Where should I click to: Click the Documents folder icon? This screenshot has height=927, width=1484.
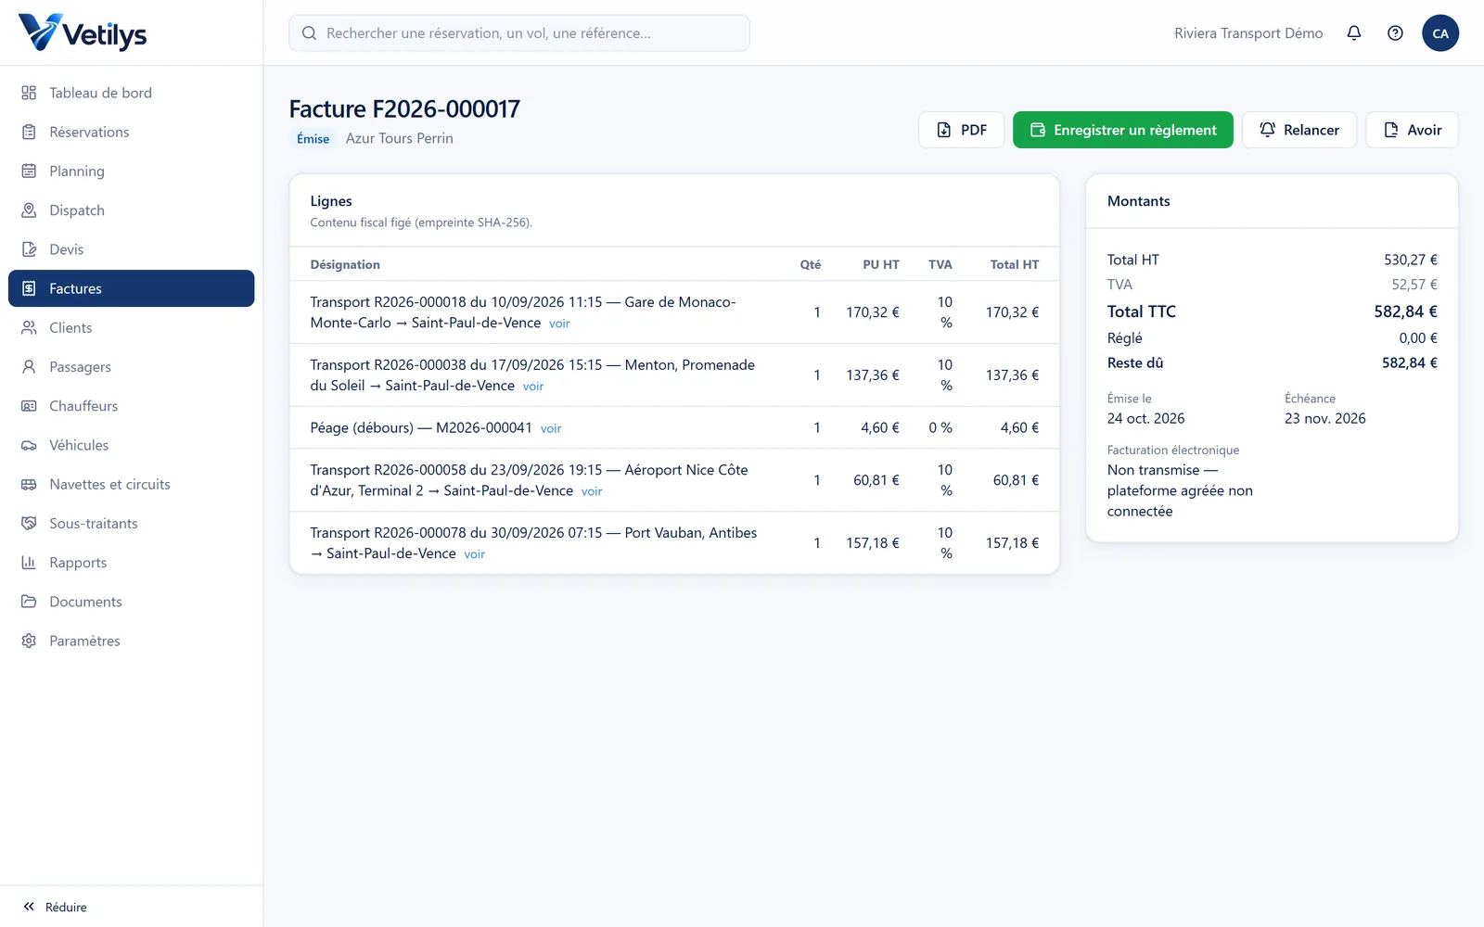[29, 602]
